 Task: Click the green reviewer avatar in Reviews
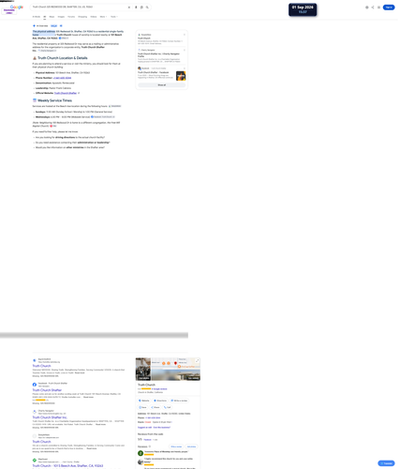point(141,453)
